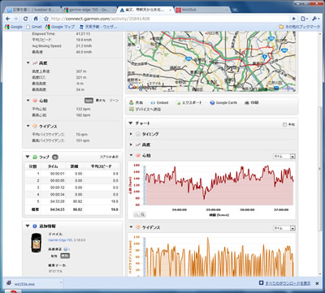Reload the Garmin Connect page
Screen dimensions: 325x293
[26, 19]
